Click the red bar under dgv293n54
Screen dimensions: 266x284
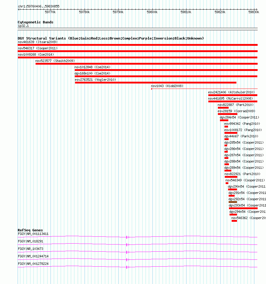(x=243, y=208)
